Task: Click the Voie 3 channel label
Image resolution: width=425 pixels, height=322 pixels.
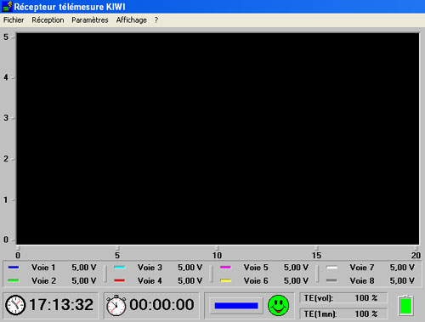Action: pos(150,268)
